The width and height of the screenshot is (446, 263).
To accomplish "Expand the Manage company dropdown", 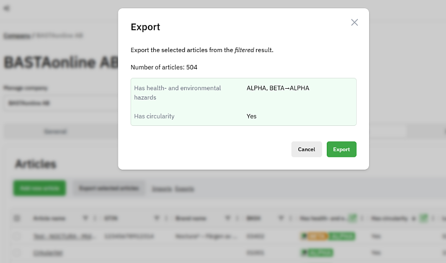I will (62, 103).
